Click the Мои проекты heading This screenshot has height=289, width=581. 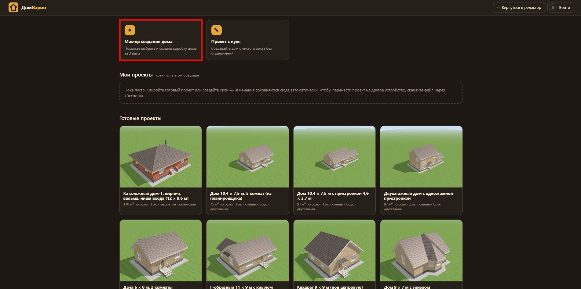(136, 75)
